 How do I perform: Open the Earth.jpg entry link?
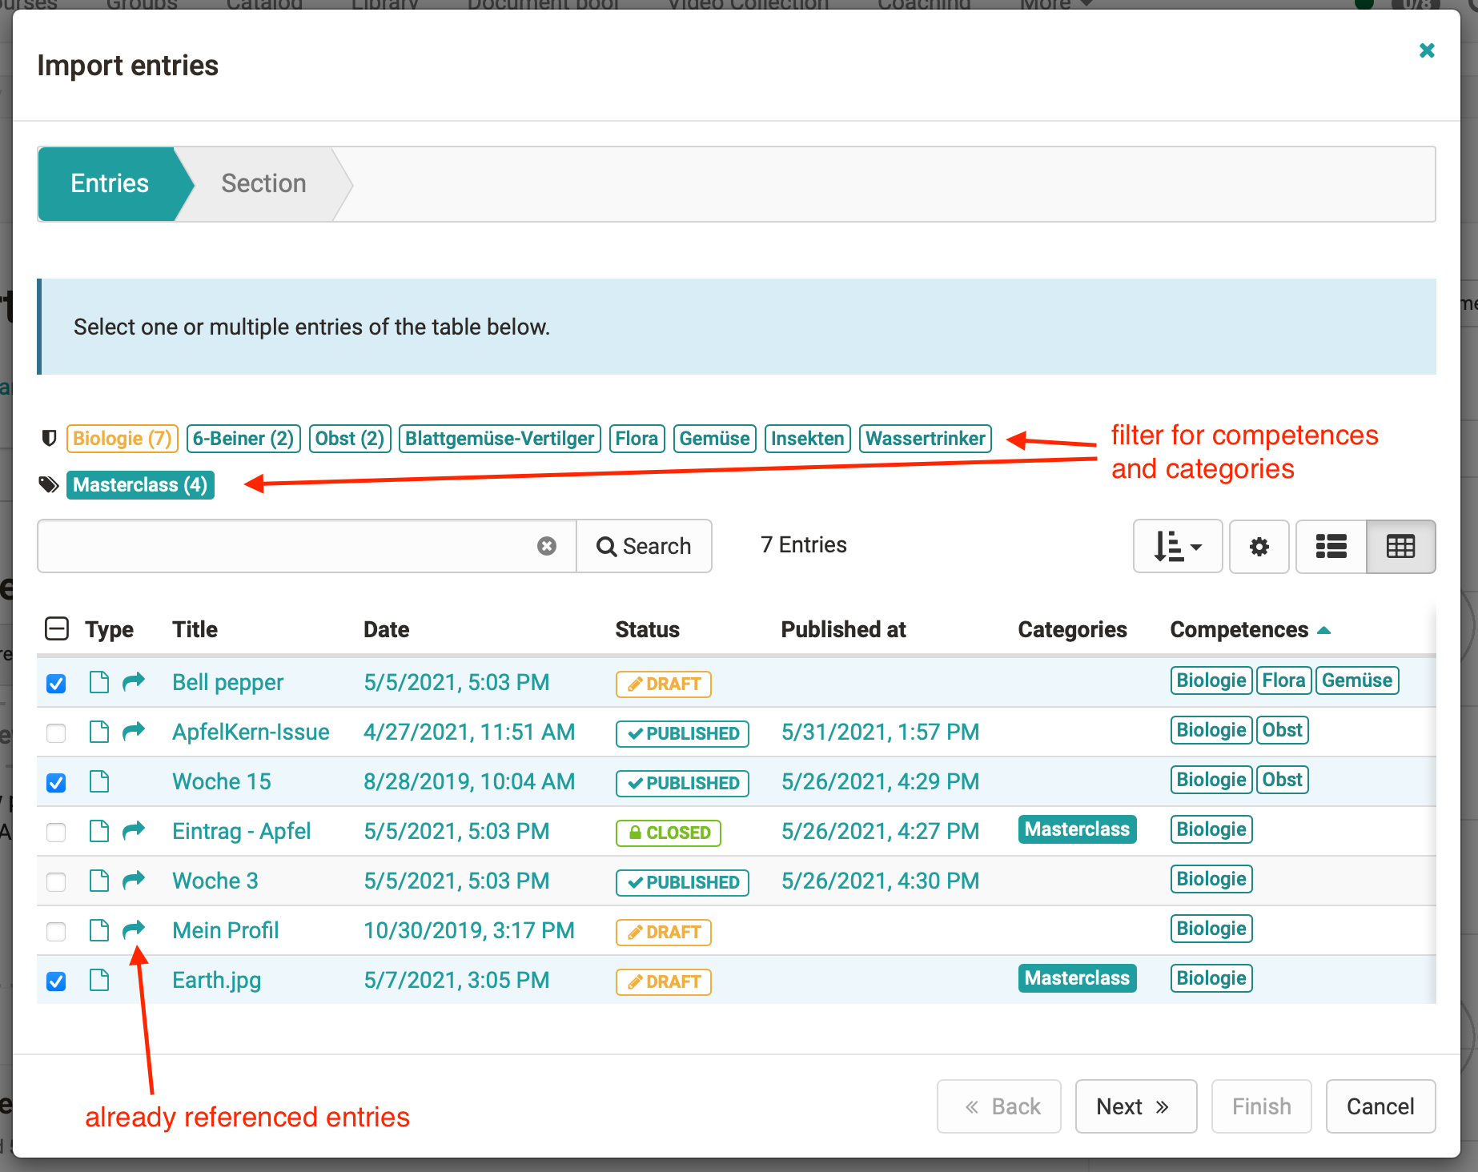tap(216, 980)
